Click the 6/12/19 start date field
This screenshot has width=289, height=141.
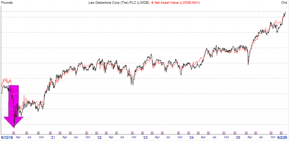(7, 138)
